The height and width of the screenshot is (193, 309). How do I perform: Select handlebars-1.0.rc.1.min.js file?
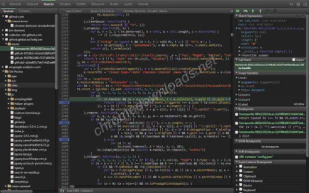point(31,126)
